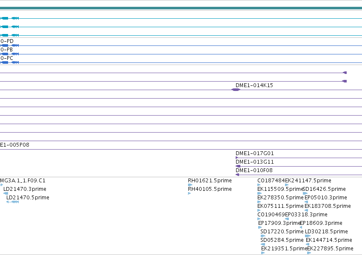362x255 pixels.
Task: Click the SD17220.5prime arrow glyph
Action: (263, 236)
